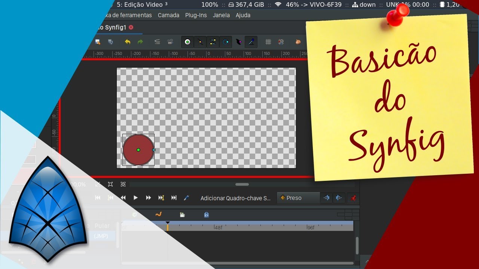Redo action with the green arrow

coord(140,42)
